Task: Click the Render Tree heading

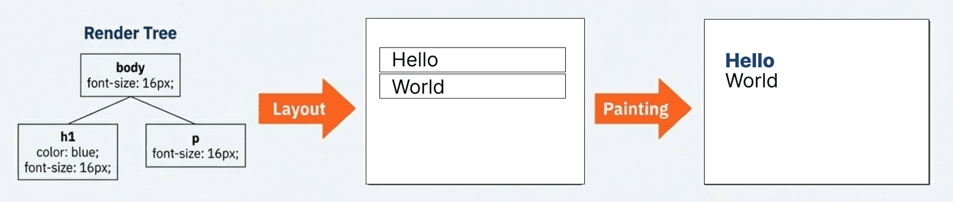Action: (130, 33)
